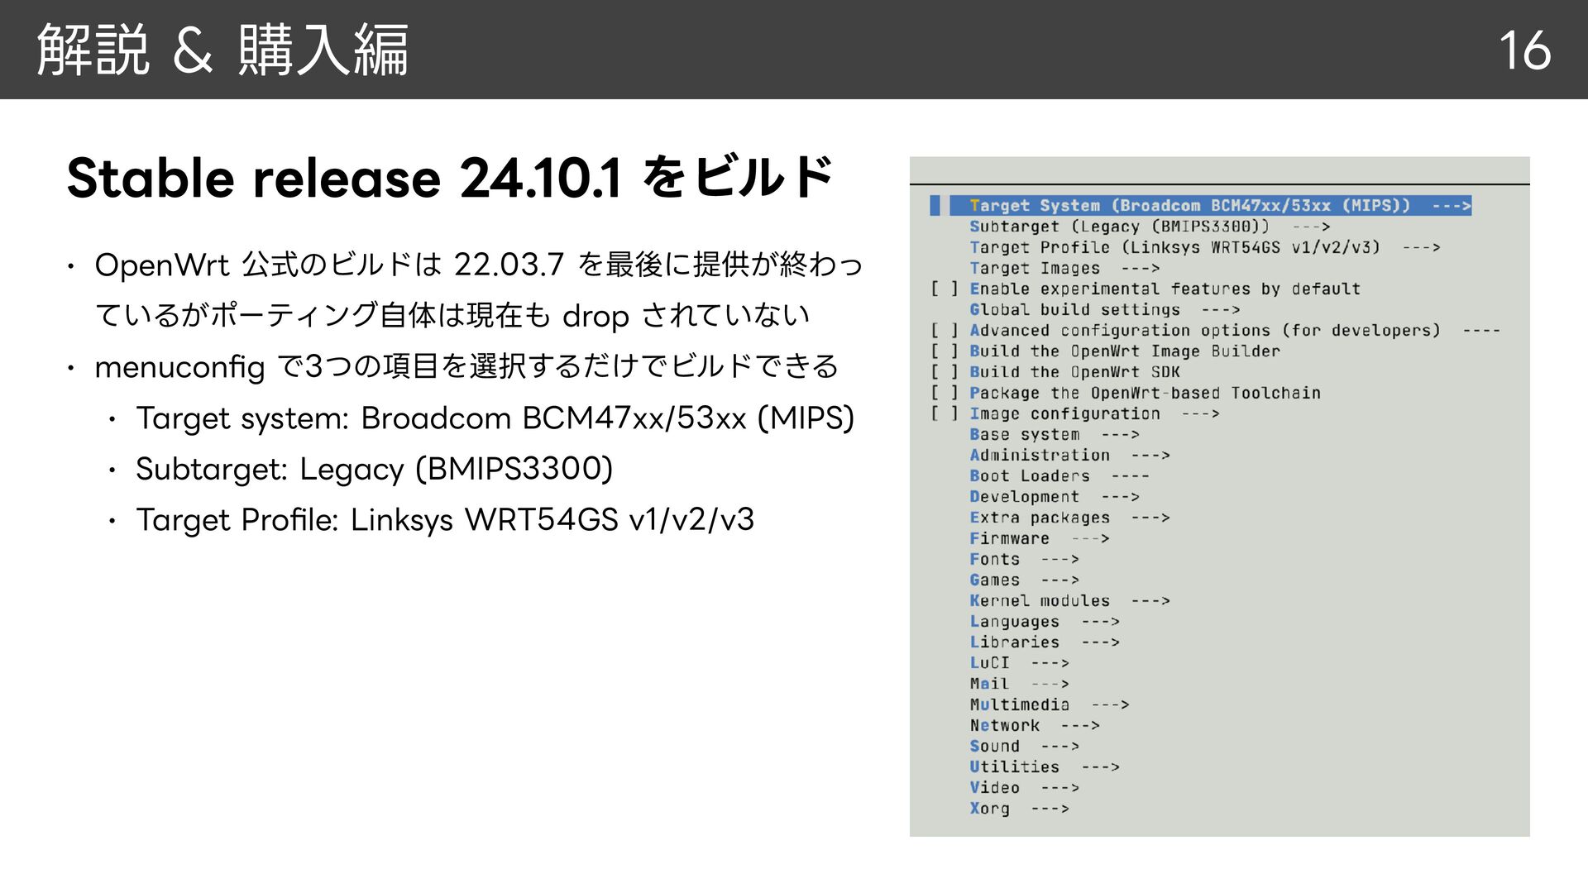
Task: Open Global build settings submenu
Action: point(1105,309)
